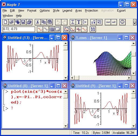Select the gradient patch plot style icon

[58, 29]
